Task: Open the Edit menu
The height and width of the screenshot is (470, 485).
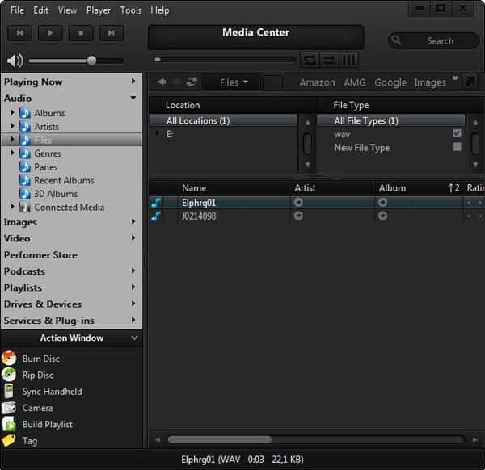Action: click(41, 10)
